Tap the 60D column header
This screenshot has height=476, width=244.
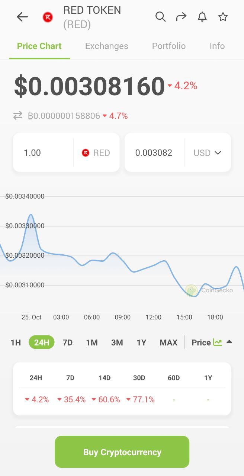[x=174, y=378]
